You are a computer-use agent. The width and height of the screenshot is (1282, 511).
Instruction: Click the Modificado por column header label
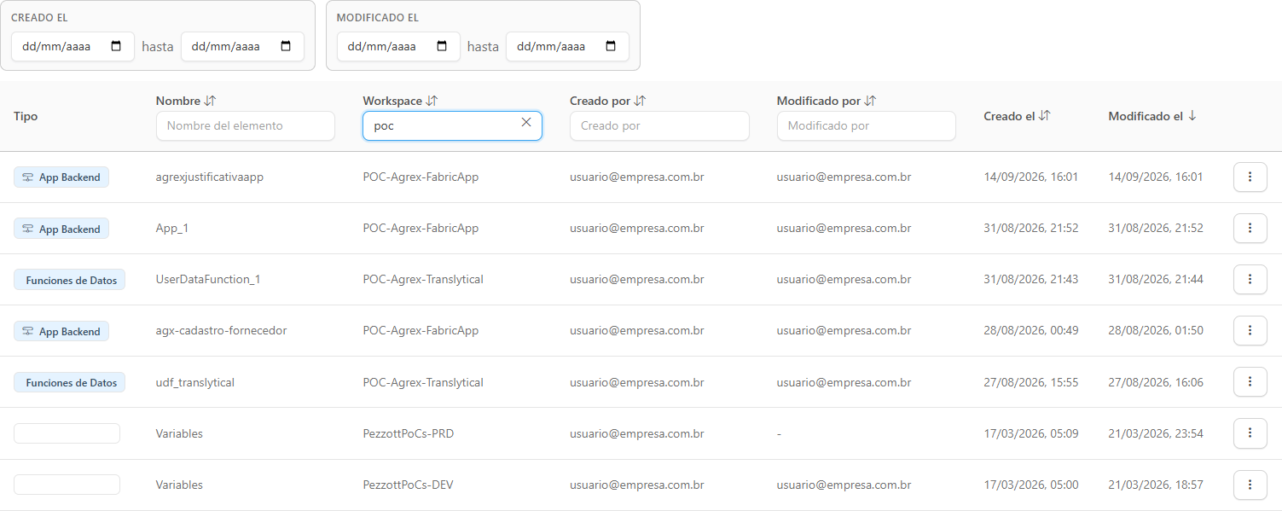(819, 101)
